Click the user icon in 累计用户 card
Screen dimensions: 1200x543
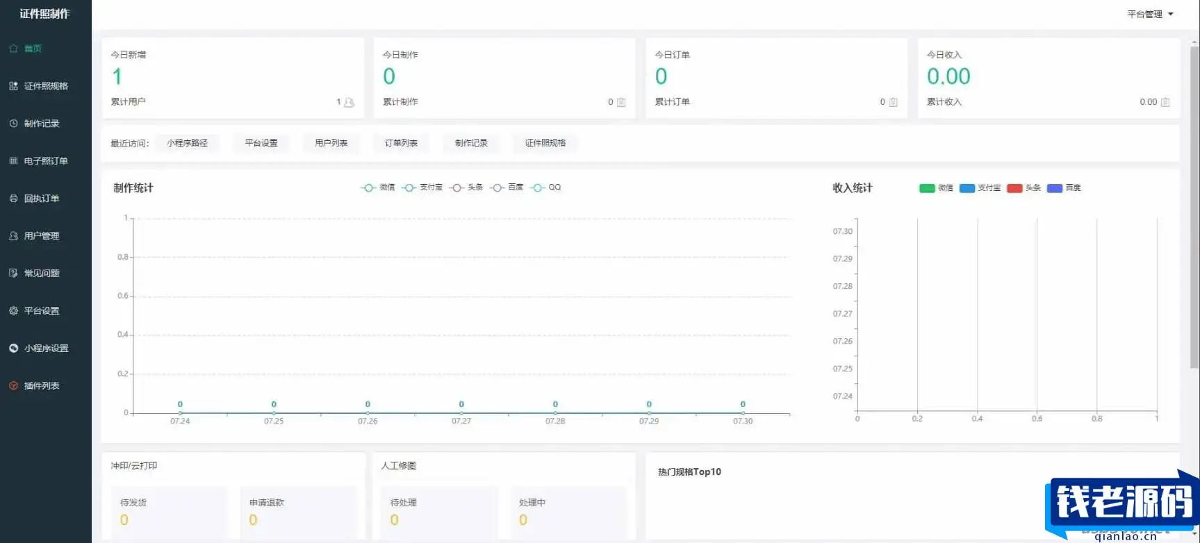pos(349,102)
